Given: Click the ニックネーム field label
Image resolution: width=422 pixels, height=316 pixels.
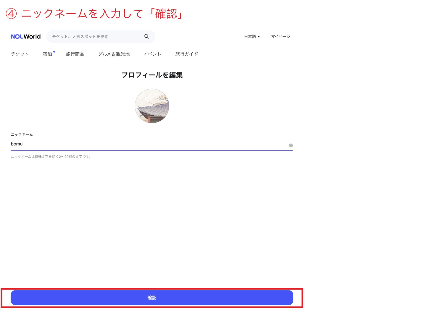Looking at the screenshot, I should [22, 135].
